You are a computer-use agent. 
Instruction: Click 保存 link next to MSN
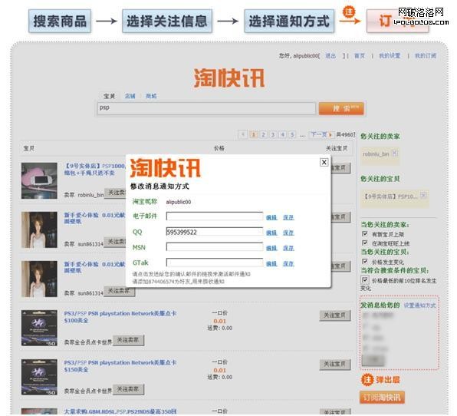pos(288,248)
